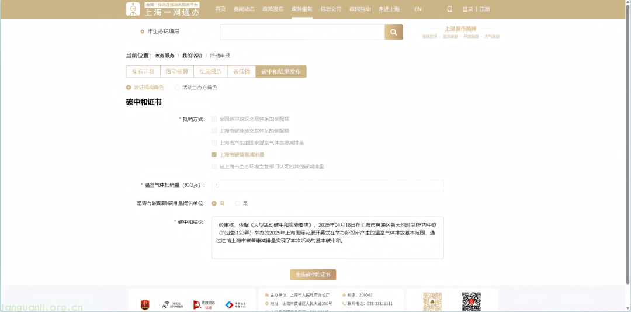Check 全国碳排放权交易体系的碳配额 option
This screenshot has width=631, height=312.
[214, 119]
